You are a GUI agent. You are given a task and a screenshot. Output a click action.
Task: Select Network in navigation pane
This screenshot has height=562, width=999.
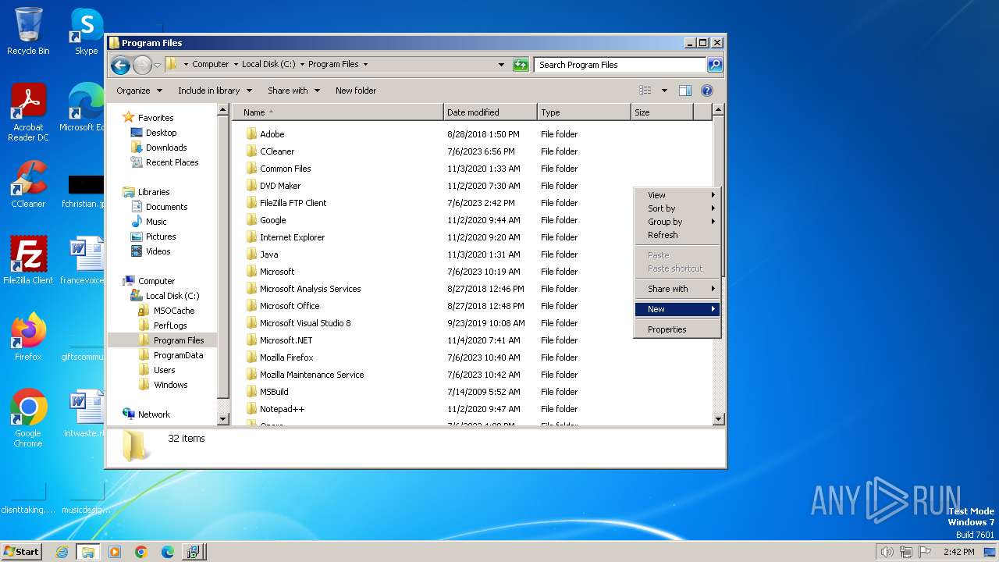154,414
